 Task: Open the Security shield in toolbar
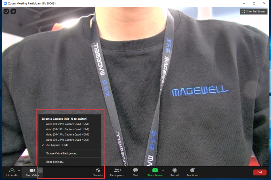[98, 172]
